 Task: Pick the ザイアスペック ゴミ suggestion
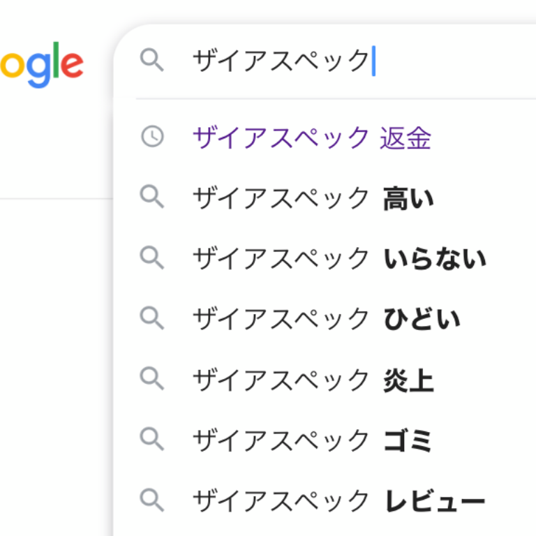[x=325, y=440]
